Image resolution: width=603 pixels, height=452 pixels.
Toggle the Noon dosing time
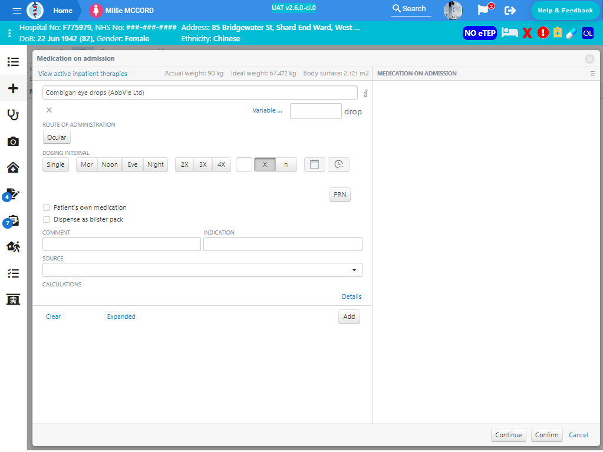[x=110, y=164]
